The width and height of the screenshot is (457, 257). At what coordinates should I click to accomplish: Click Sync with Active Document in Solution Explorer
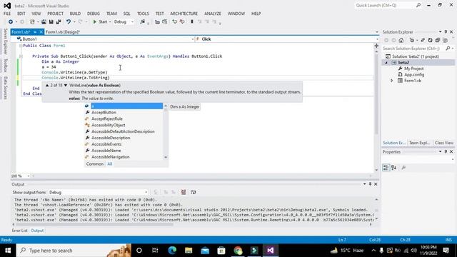tap(423, 41)
